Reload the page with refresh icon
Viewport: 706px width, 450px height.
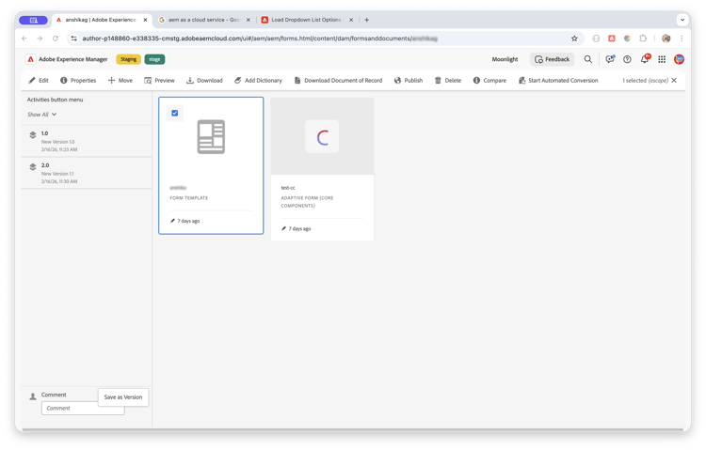pyautogui.click(x=56, y=39)
